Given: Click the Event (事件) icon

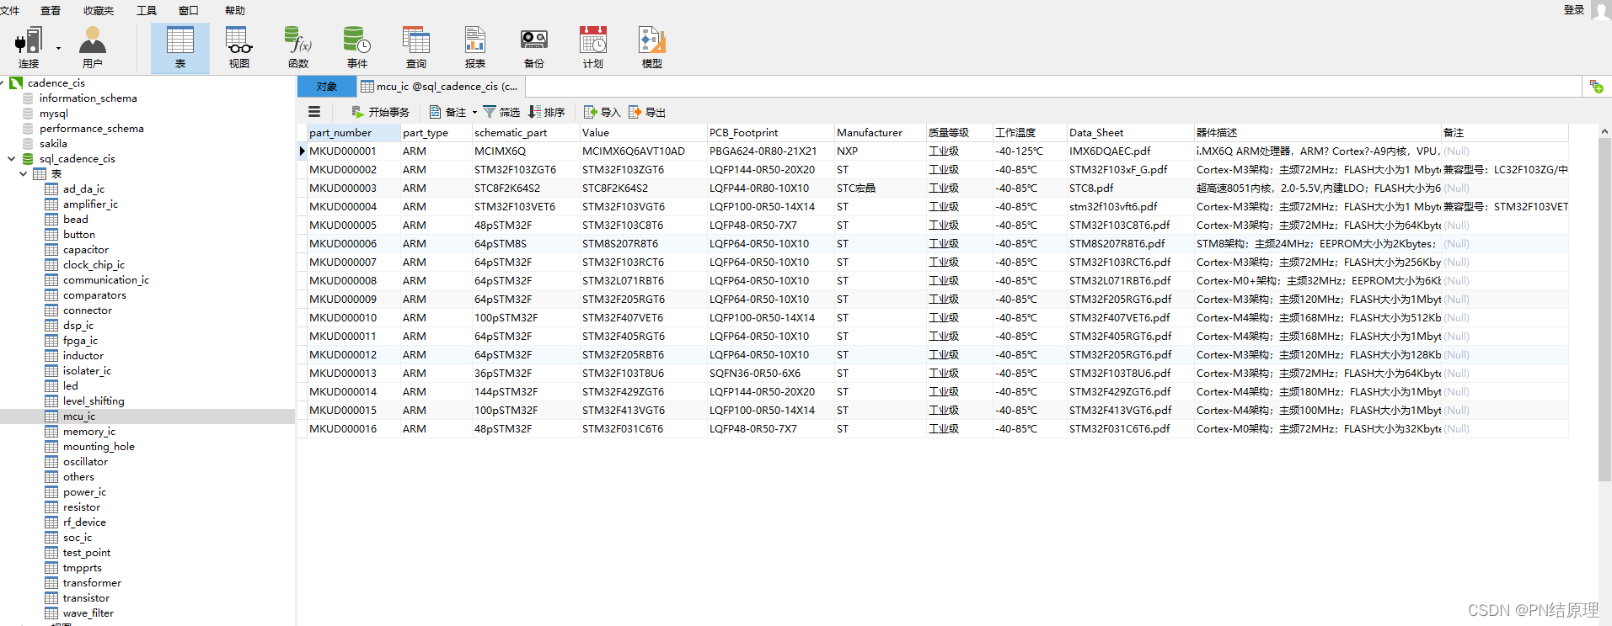Looking at the screenshot, I should 357,47.
